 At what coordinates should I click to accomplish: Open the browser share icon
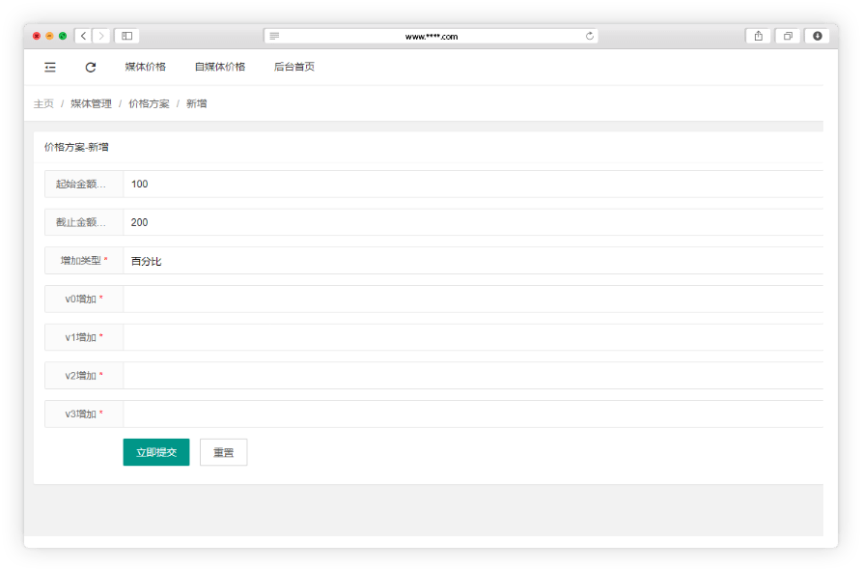pos(758,36)
